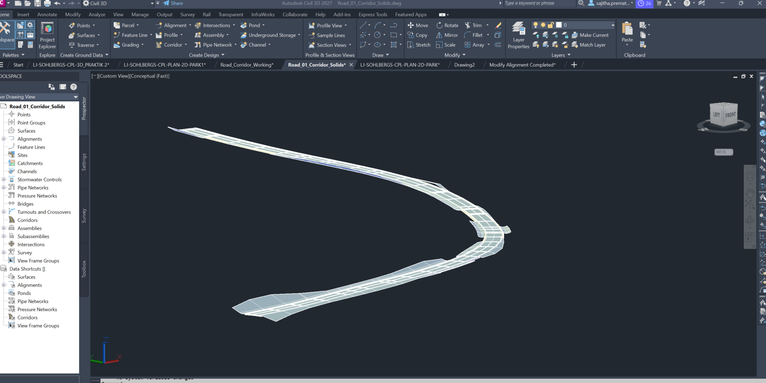This screenshot has width=766, height=383.
Task: Add a new drawing tab with plus
Action: click(x=574, y=65)
